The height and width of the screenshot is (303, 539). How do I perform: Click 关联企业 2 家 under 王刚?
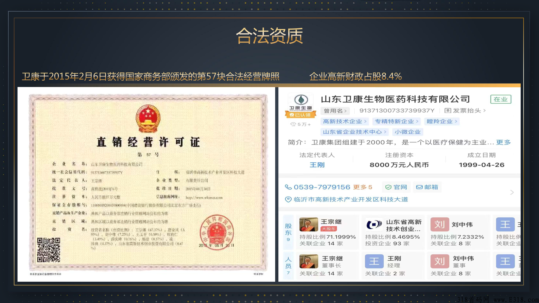(x=385, y=273)
